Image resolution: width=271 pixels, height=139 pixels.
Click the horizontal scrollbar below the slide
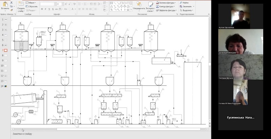pyautogui.click(x=129, y=129)
